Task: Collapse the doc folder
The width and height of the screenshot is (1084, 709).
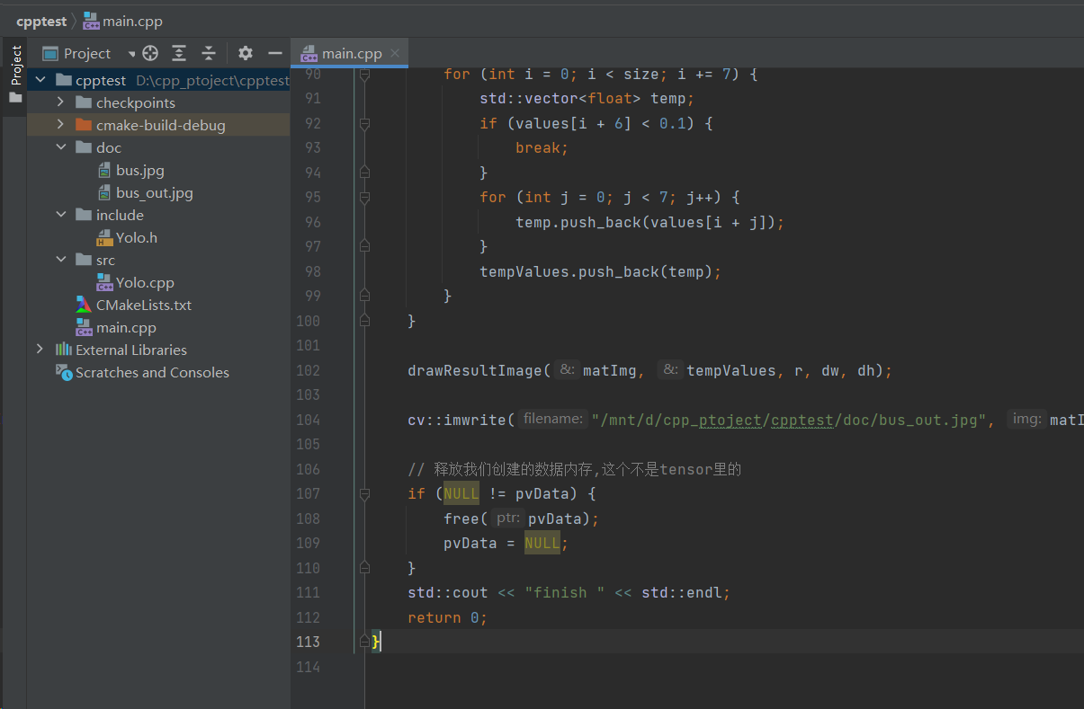Action: pos(60,147)
